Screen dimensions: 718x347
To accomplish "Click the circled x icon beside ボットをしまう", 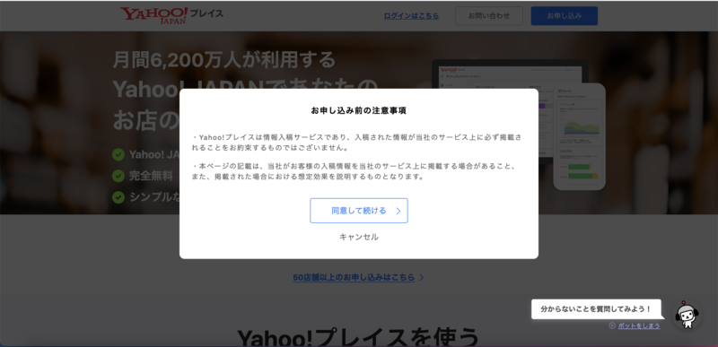I will coord(612,326).
